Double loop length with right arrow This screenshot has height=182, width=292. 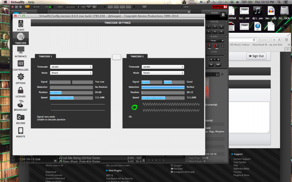218,59
